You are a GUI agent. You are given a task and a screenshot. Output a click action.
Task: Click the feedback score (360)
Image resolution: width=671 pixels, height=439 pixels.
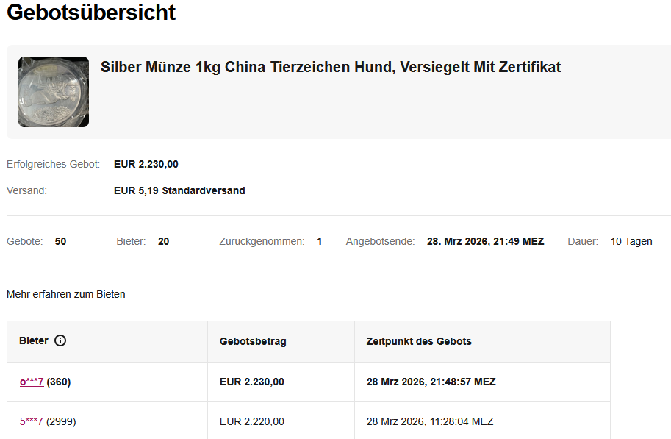click(59, 382)
